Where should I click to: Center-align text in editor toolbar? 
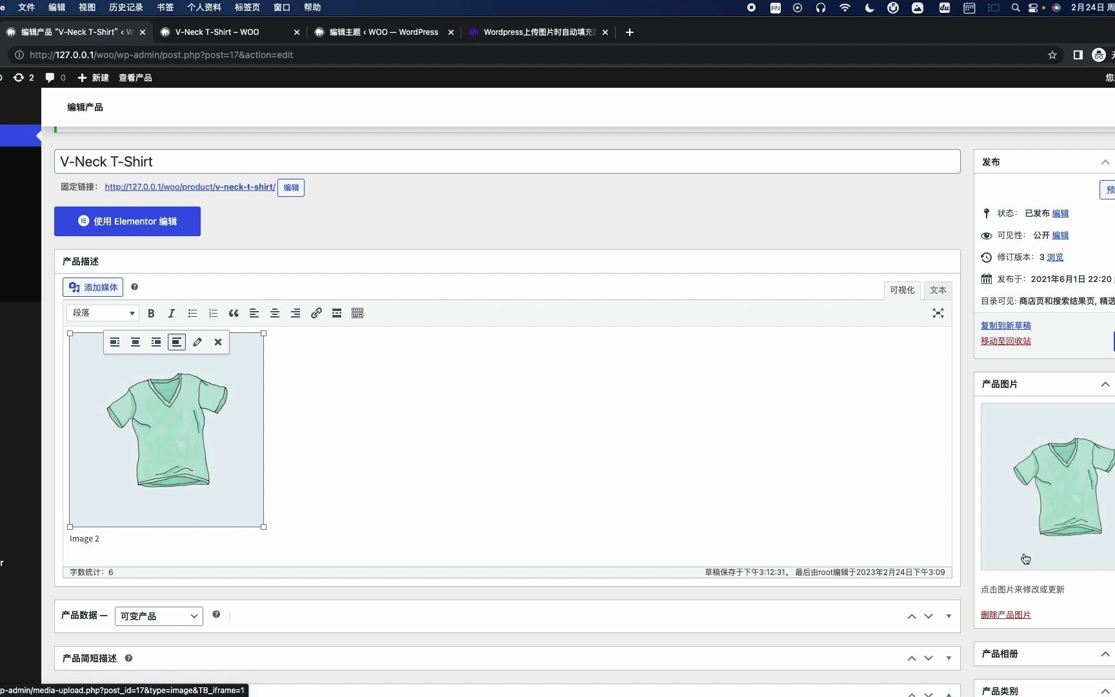coord(275,313)
